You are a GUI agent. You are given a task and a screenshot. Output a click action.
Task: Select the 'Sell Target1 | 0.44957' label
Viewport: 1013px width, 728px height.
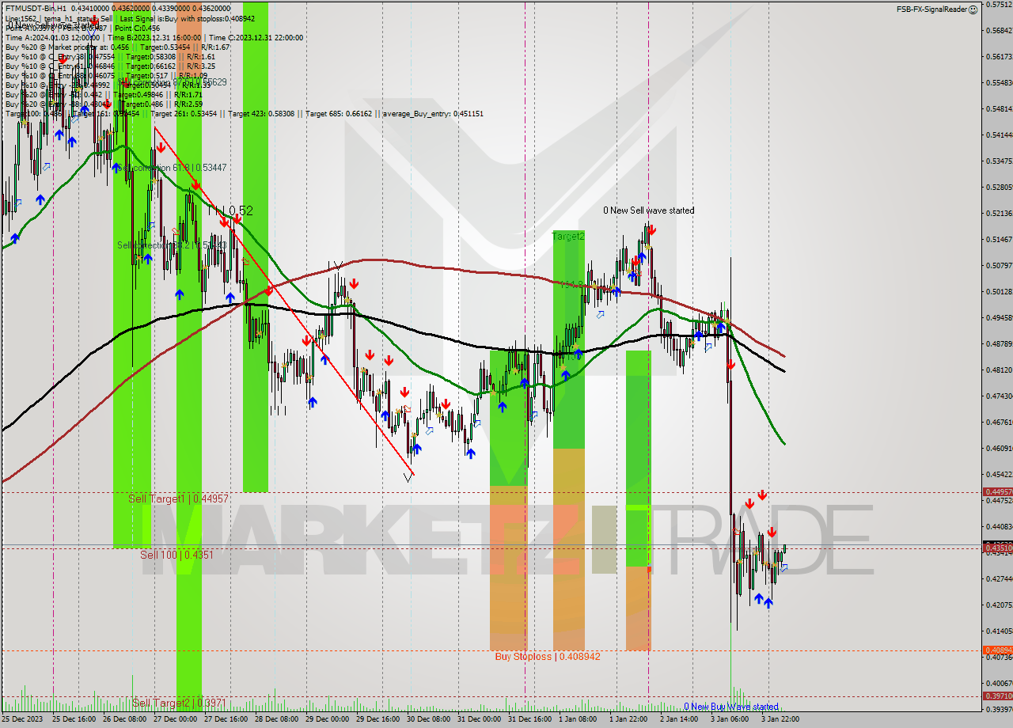pyautogui.click(x=178, y=499)
